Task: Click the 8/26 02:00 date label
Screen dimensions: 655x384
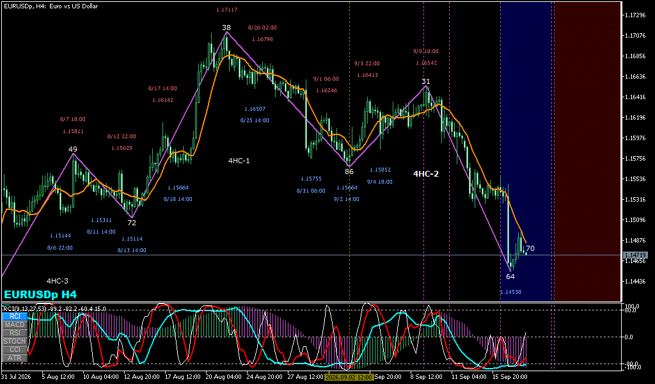Action: (262, 28)
